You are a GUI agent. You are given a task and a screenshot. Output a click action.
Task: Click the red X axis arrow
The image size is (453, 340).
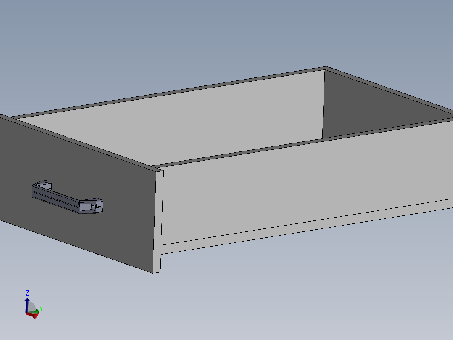34,316
